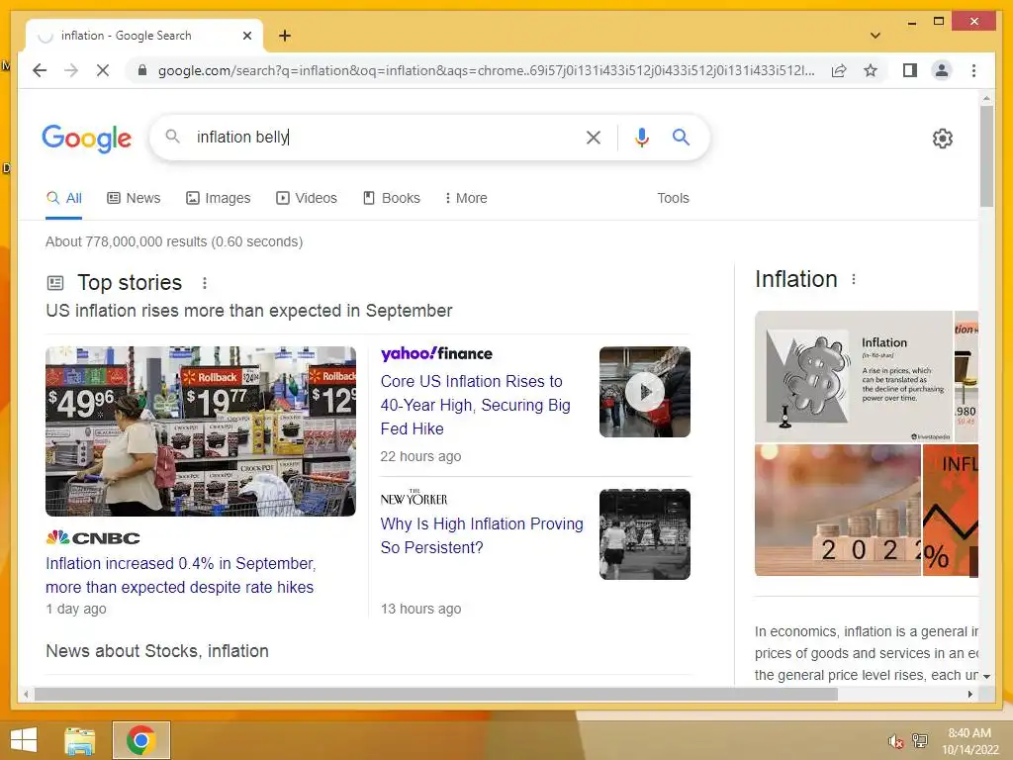The image size is (1013, 760).
Task: Open 'Why Is High Inflation Proving So Persistent?' link
Action: point(482,535)
